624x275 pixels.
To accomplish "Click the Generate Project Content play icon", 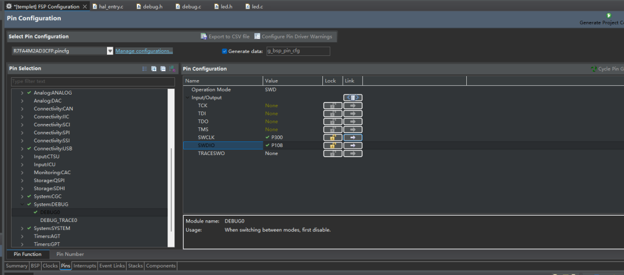I will click(x=608, y=16).
